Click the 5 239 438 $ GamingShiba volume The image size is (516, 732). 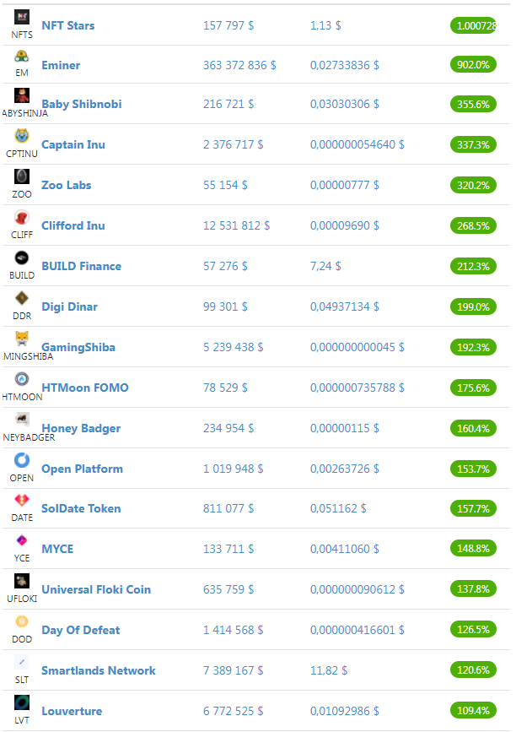click(233, 347)
